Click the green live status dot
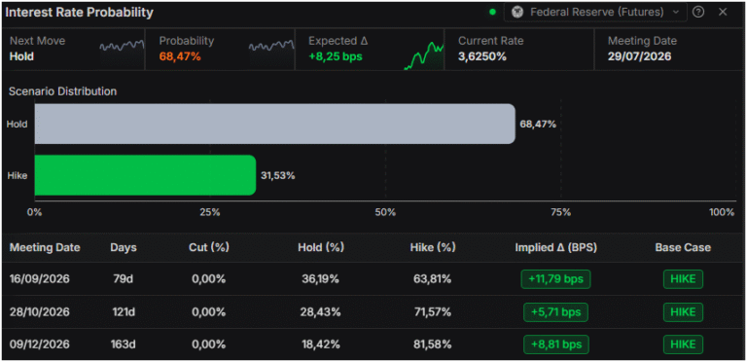The width and height of the screenshot is (747, 362). pyautogui.click(x=492, y=13)
